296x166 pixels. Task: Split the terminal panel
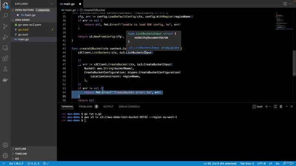[276, 107]
